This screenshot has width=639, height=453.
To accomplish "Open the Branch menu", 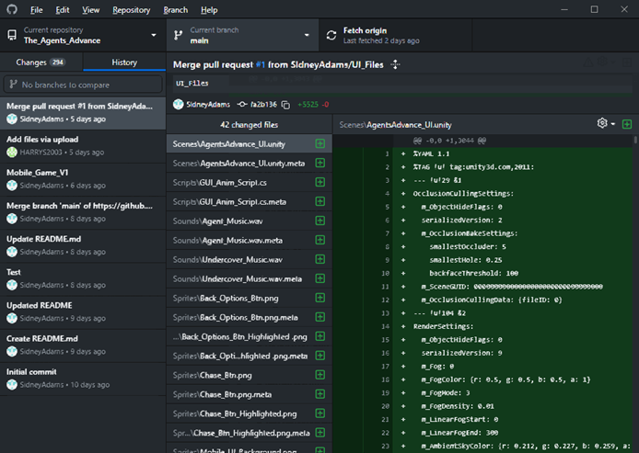I will (x=175, y=10).
